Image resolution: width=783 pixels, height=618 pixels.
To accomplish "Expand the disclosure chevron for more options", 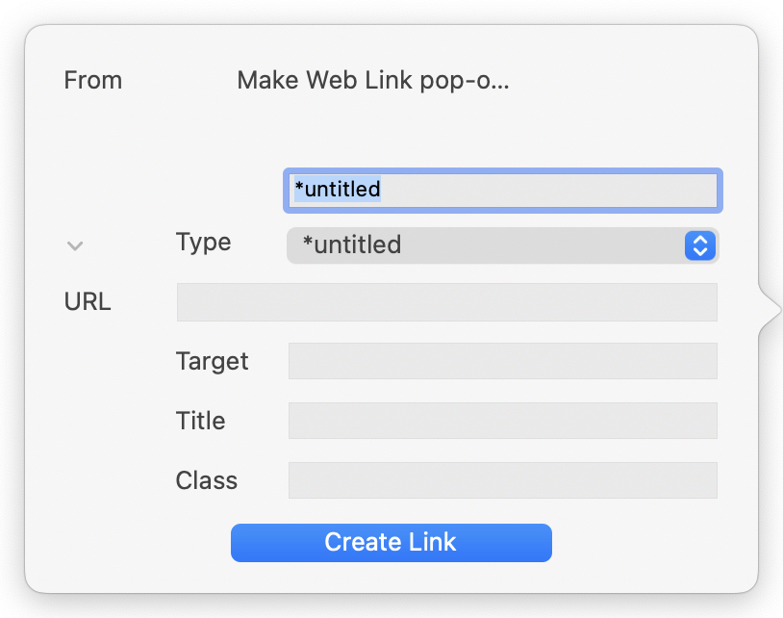I will (x=75, y=245).
